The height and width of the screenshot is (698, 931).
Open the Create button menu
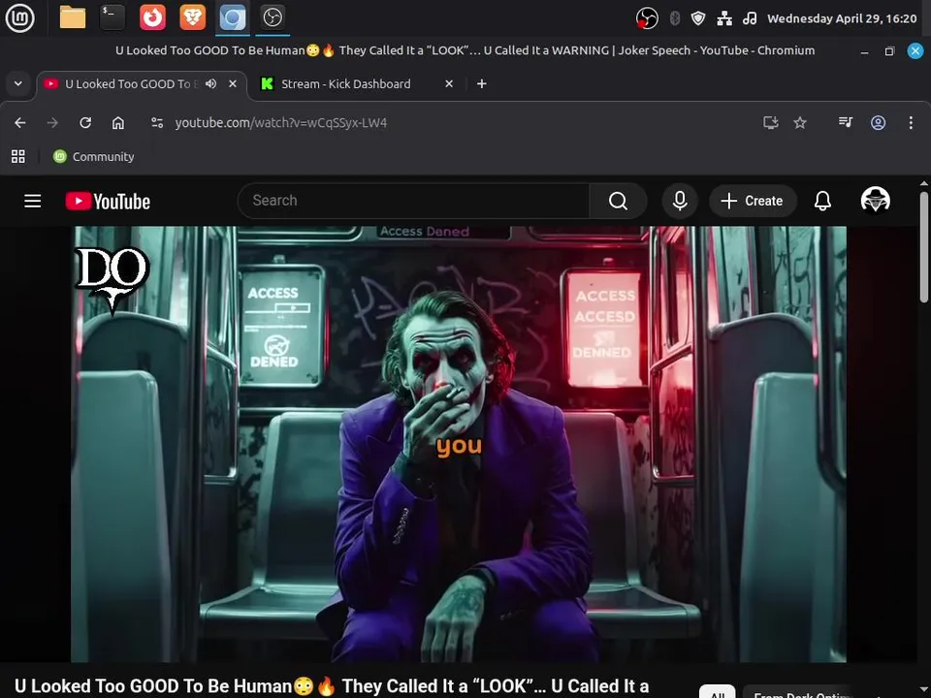pos(753,201)
